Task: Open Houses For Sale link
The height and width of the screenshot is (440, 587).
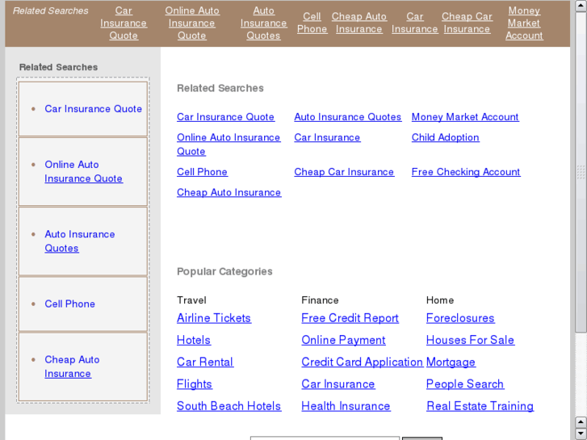Action: (471, 341)
